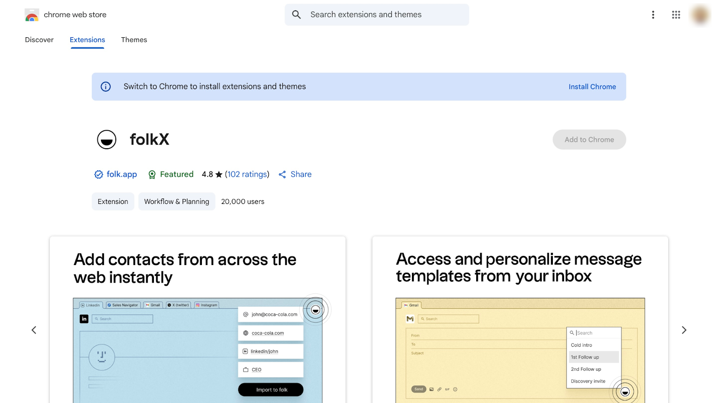
Task: Click the Add to Chrome button
Action: pos(589,140)
